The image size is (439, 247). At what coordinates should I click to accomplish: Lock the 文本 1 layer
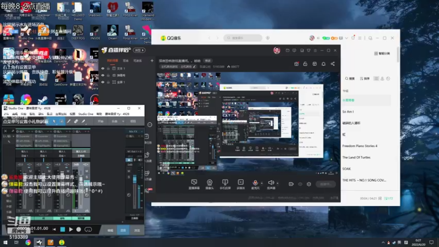click(108, 68)
